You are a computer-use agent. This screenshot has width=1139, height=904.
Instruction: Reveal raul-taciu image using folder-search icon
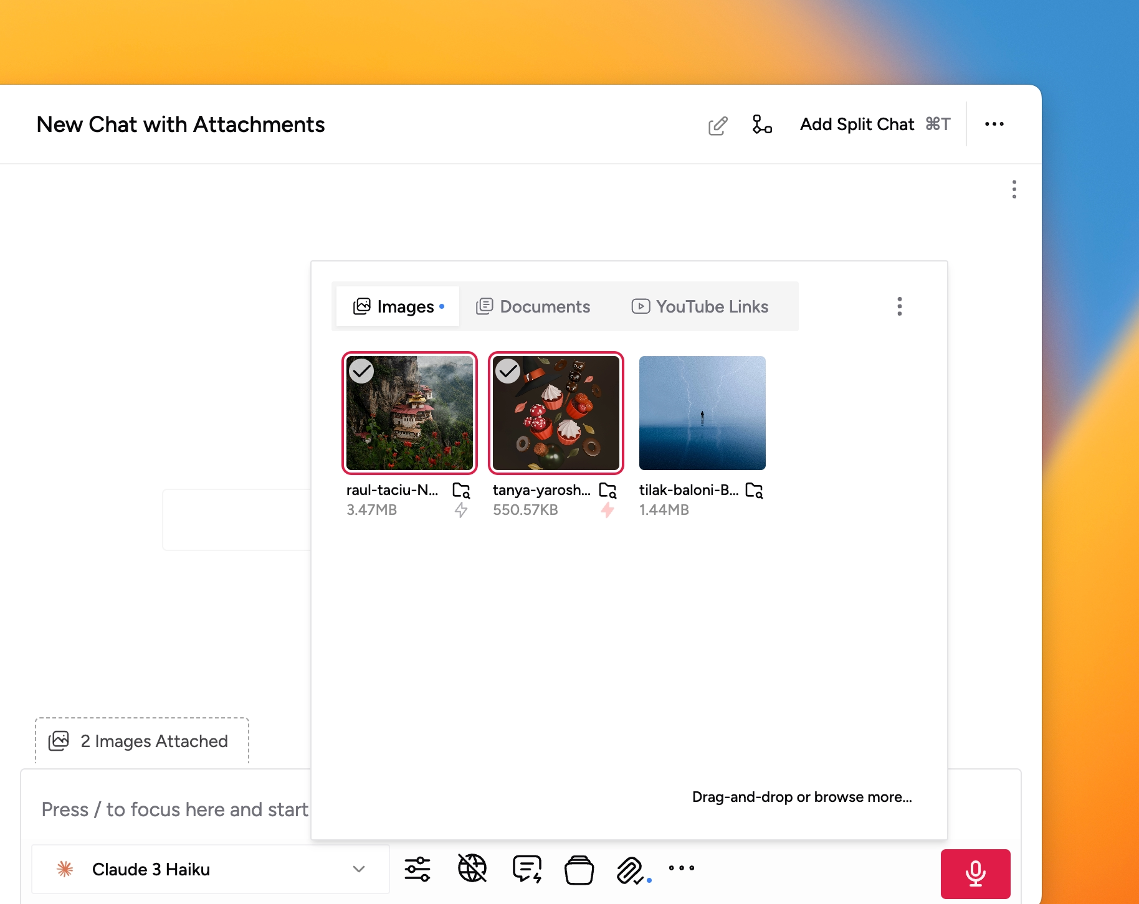click(461, 491)
